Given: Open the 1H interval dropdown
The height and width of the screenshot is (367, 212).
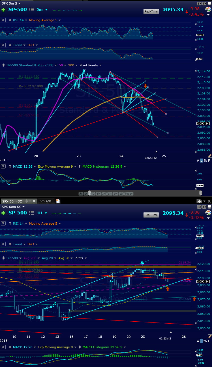Looking at the screenshot, I should pos(46,213).
